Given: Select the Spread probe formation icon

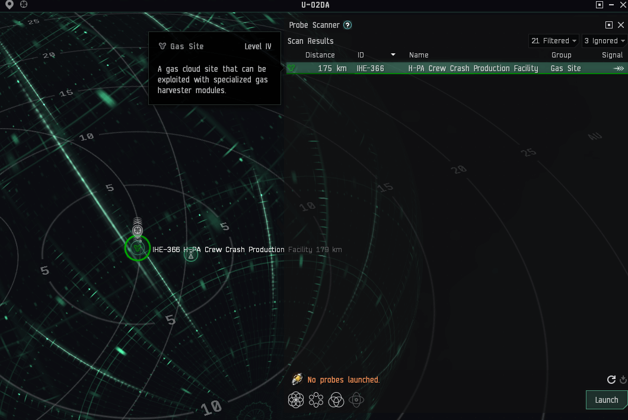Looking at the screenshot, I should (x=316, y=399).
